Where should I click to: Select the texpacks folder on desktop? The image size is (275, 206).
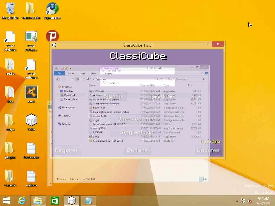10,178
